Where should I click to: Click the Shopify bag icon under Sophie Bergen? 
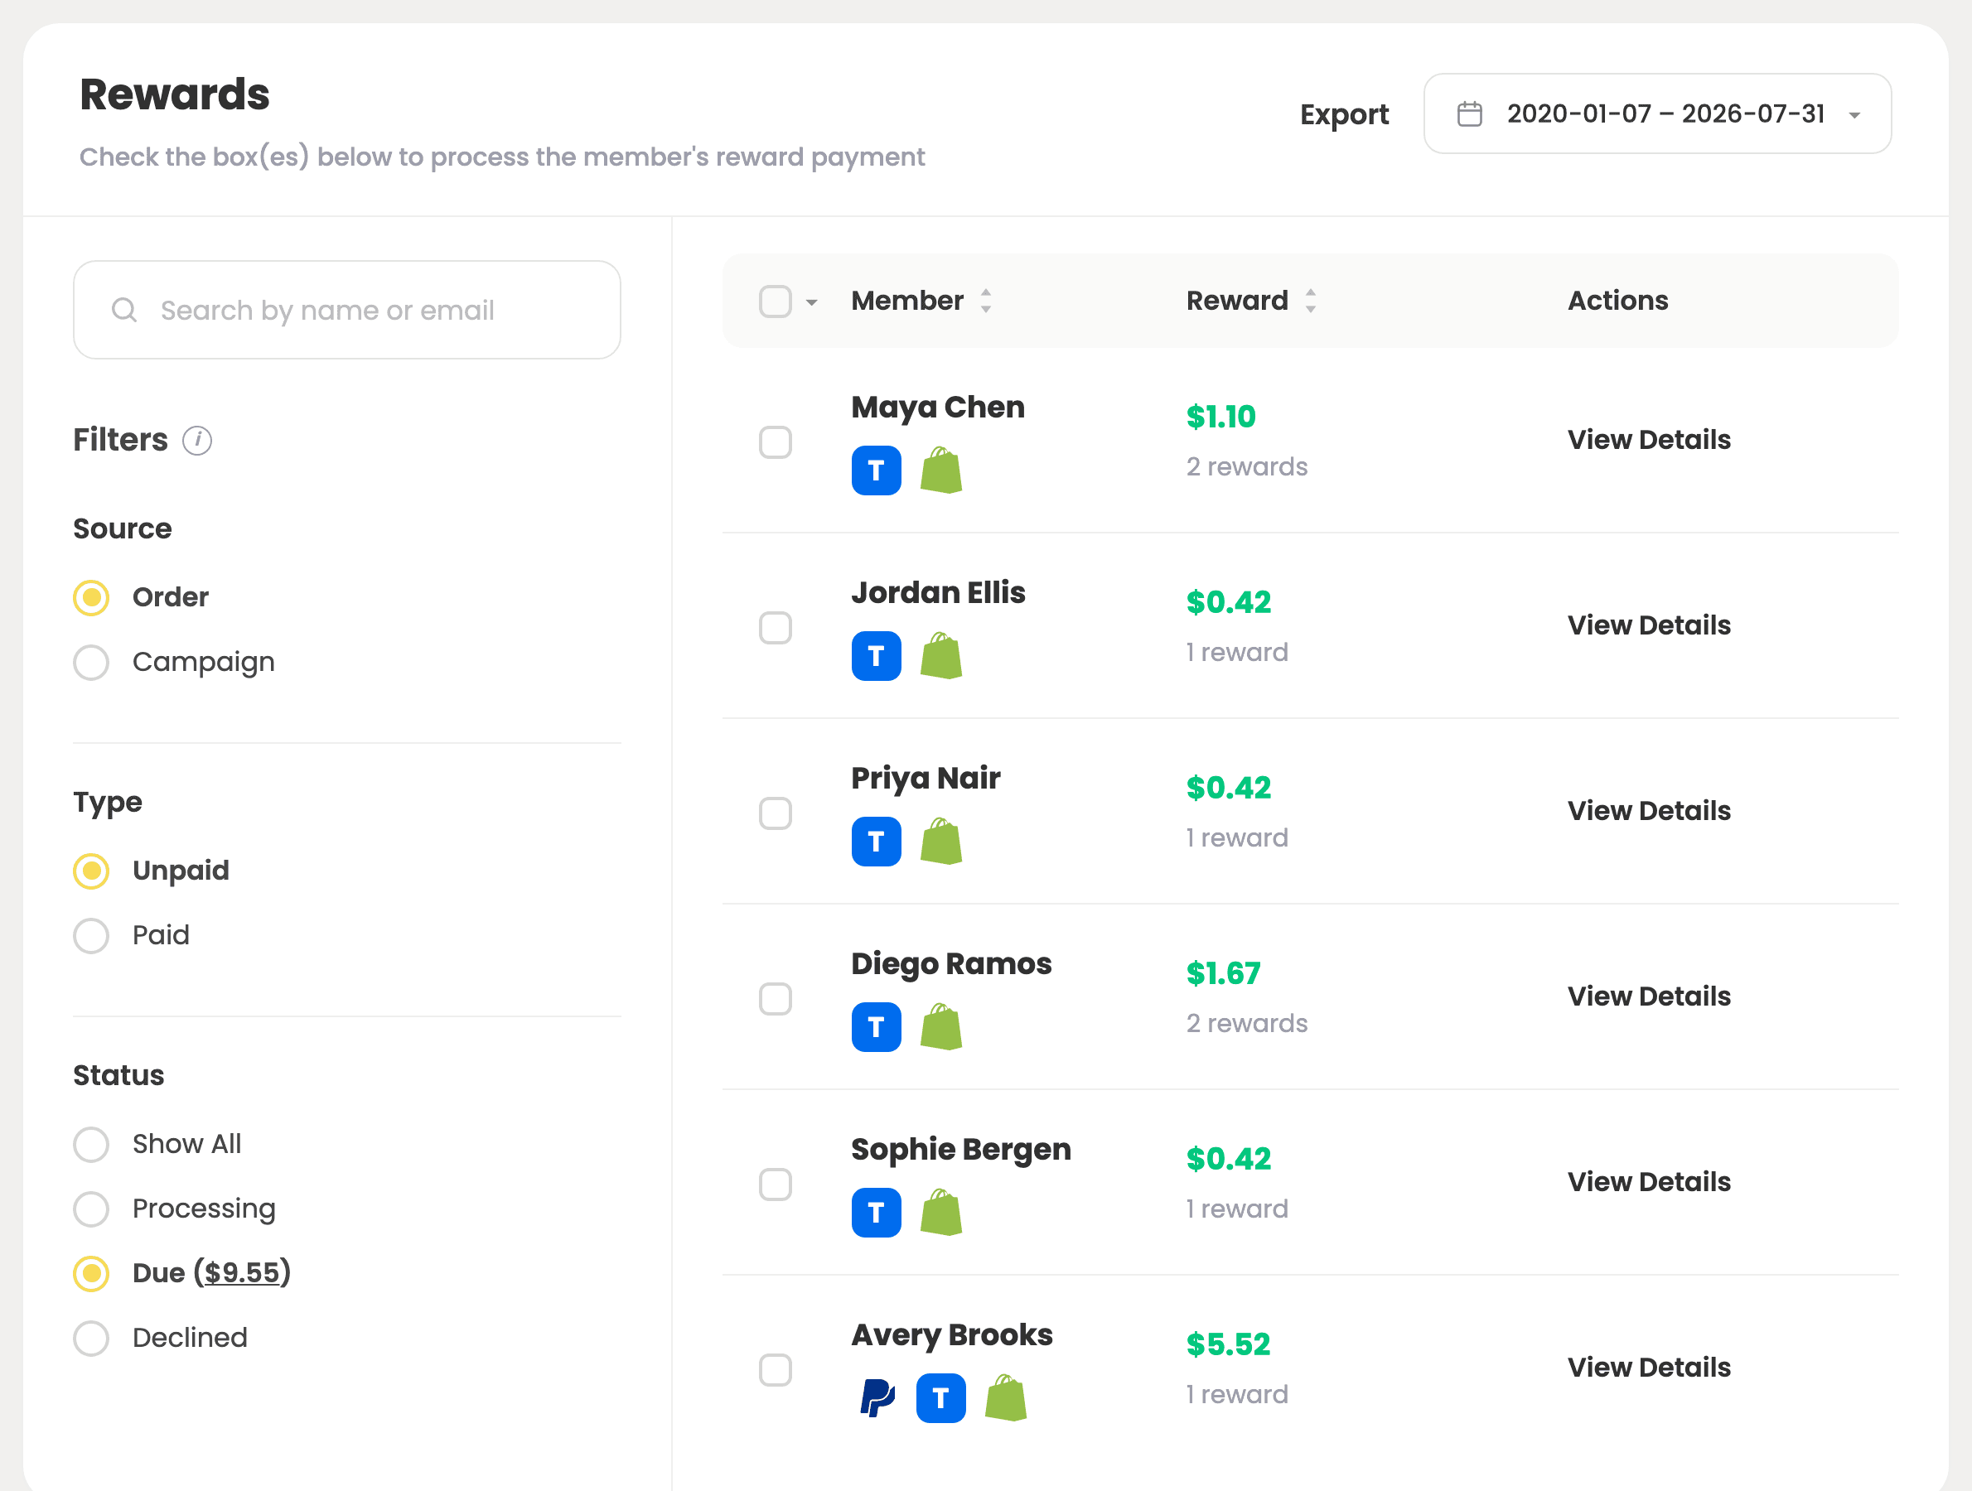(x=940, y=1211)
